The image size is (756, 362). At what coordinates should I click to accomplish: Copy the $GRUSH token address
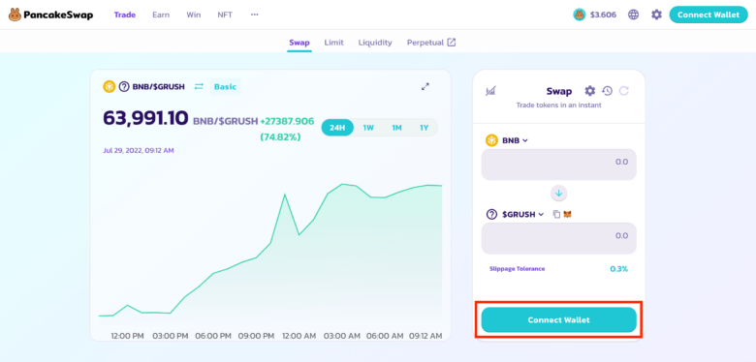tap(556, 214)
